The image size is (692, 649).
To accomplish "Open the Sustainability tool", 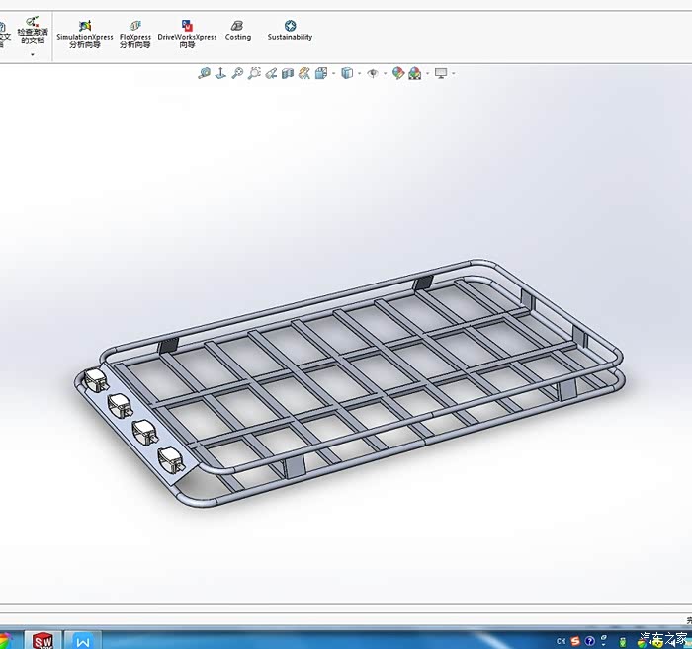I will [290, 31].
